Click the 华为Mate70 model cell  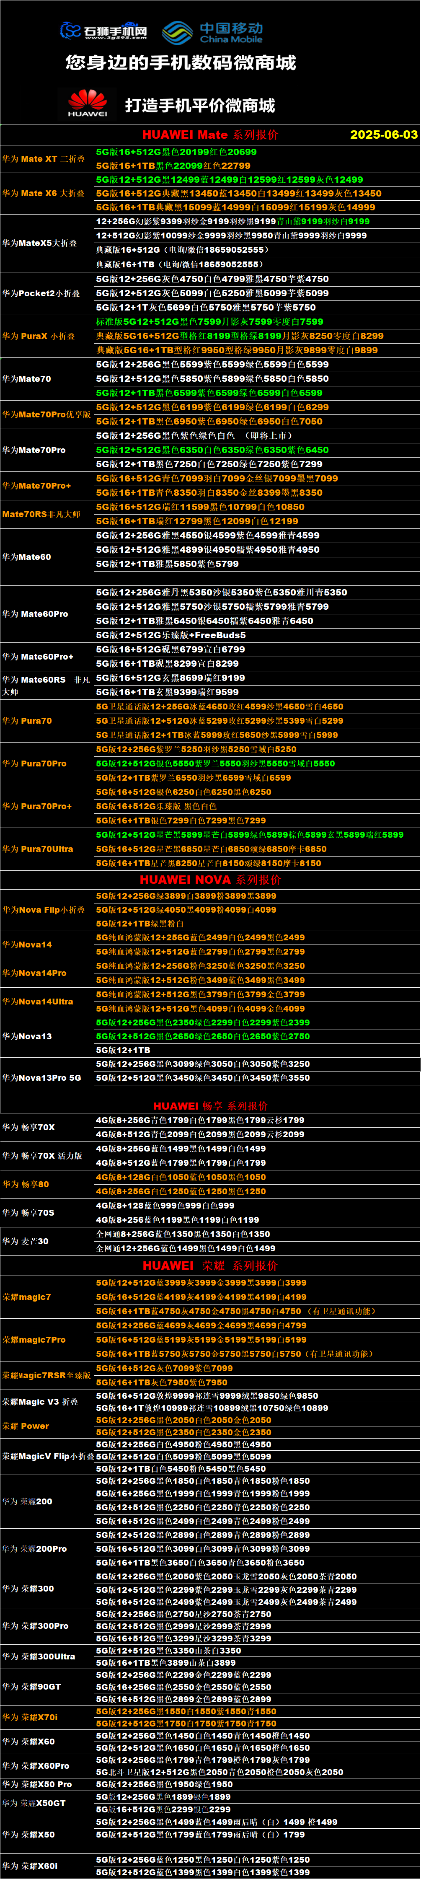pos(47,378)
